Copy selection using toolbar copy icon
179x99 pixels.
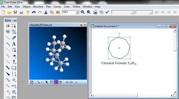click(52, 12)
